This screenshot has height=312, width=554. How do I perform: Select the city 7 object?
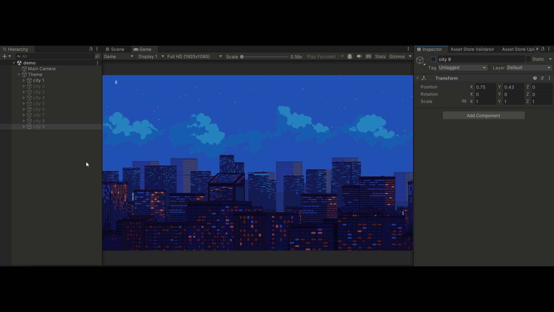(39, 115)
